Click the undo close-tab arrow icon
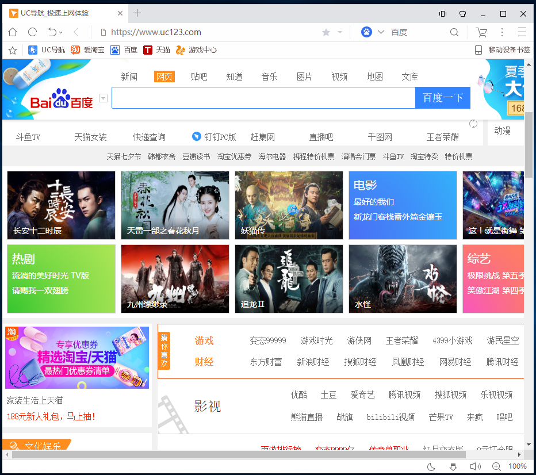The width and height of the screenshot is (536, 475). [52, 32]
